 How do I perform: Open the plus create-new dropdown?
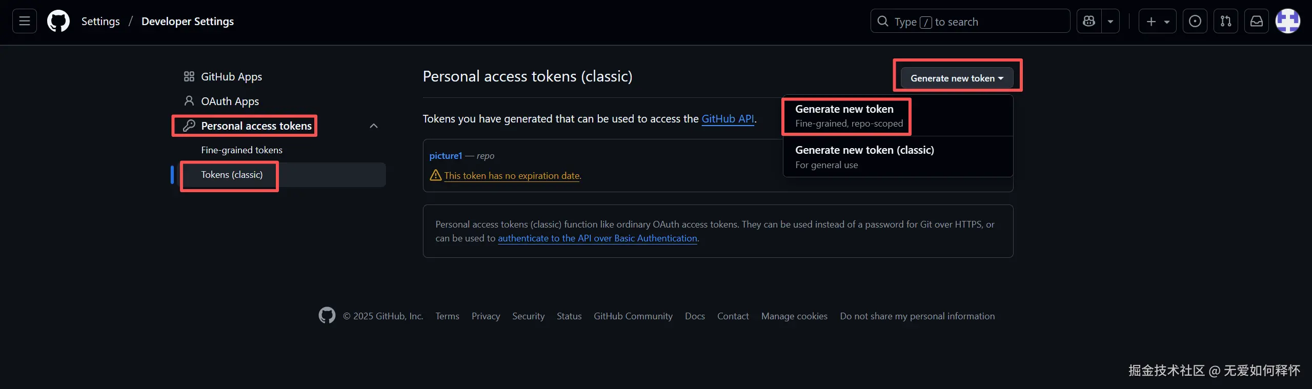pyautogui.click(x=1157, y=22)
